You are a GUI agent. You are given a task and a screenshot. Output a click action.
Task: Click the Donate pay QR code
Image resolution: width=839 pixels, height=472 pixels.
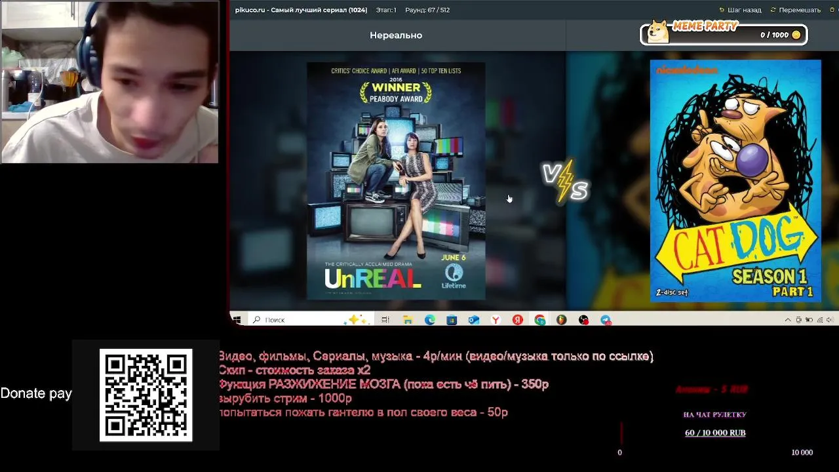point(146,395)
